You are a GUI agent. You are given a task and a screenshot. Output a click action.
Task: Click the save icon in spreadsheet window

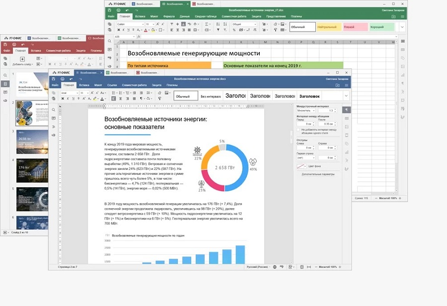[x=109, y=10]
